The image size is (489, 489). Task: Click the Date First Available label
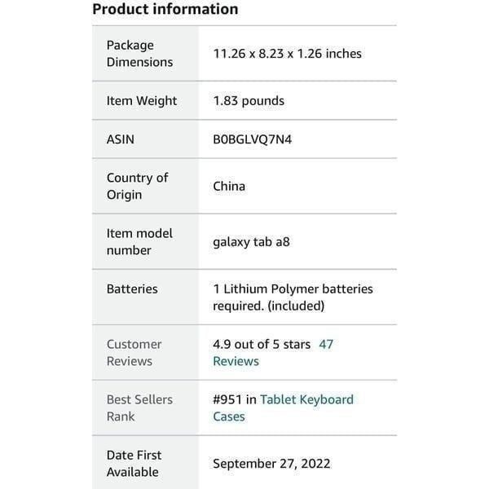(134, 464)
